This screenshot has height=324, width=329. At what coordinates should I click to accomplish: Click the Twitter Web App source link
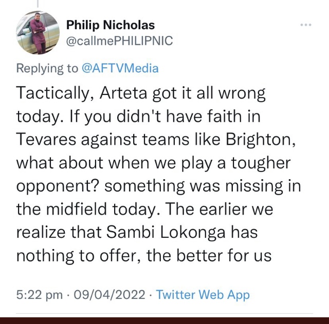tap(203, 295)
